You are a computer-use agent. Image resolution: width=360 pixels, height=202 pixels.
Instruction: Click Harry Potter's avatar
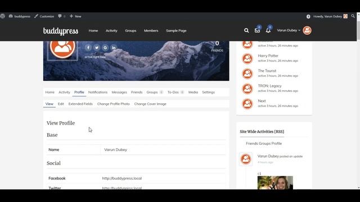pos(247,58)
